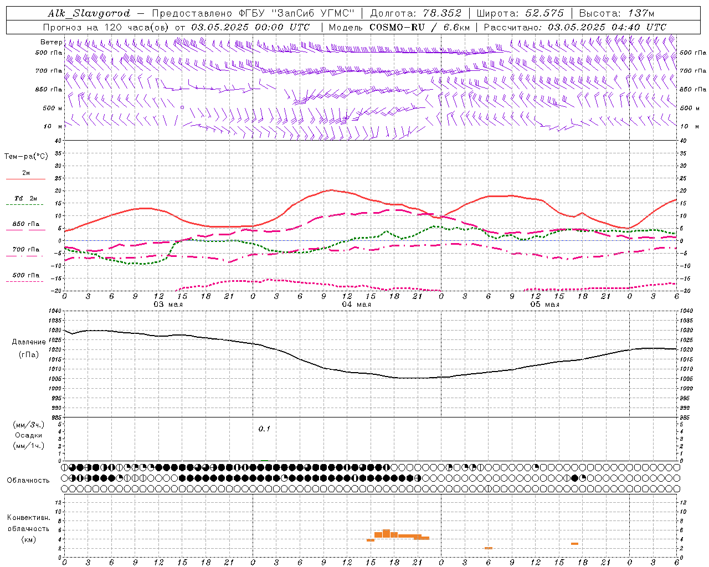Click the Тем-ра(°C) temperature panel label
Screen dimensions: 709x567
[x=26, y=157]
